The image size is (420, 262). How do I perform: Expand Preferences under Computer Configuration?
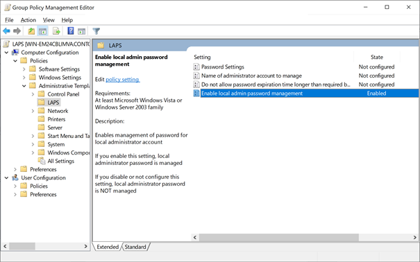[15, 169]
